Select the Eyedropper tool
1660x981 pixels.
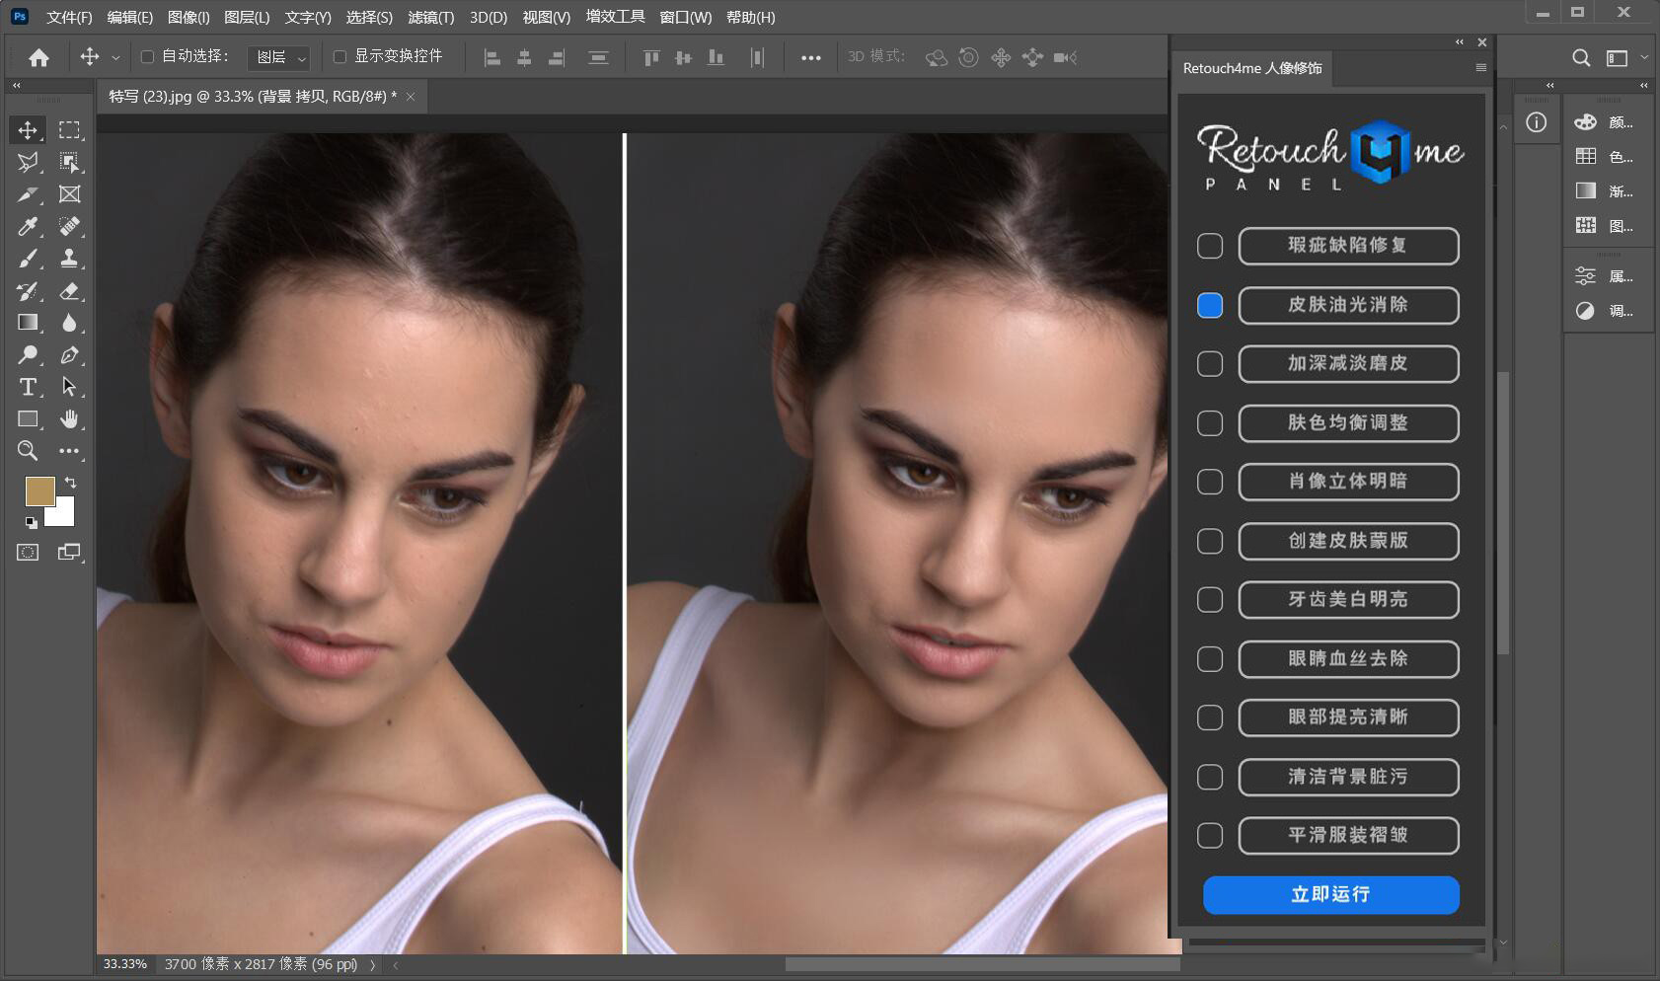tap(28, 227)
